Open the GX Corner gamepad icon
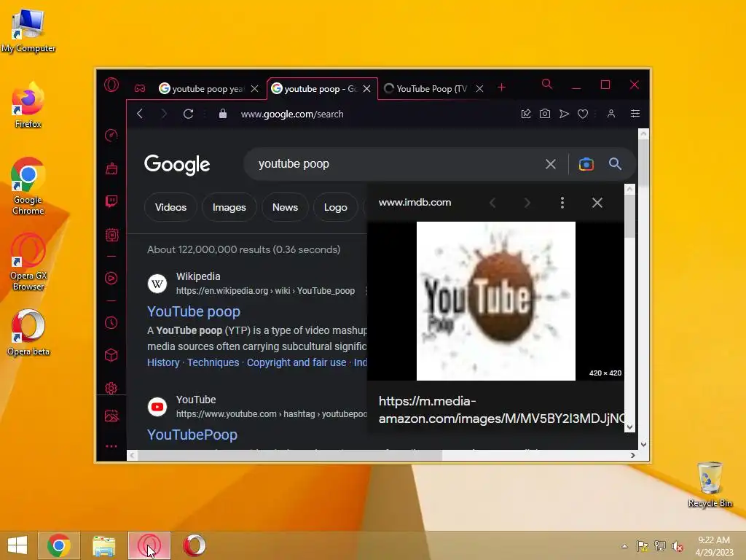This screenshot has width=746, height=560. [140, 88]
